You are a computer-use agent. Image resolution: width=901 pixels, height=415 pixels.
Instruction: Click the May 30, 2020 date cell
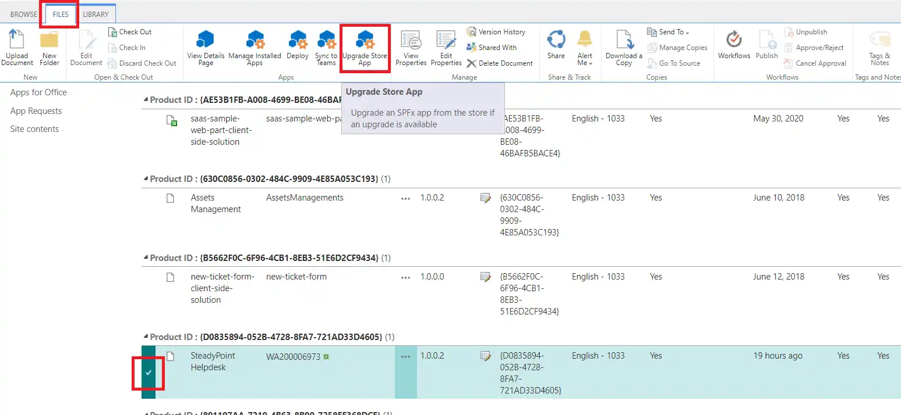tap(778, 119)
